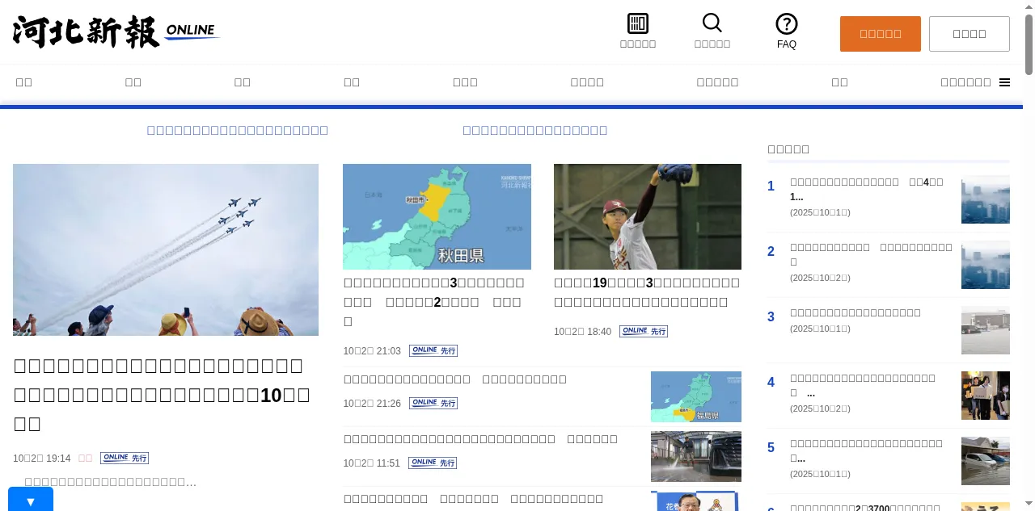Open the ranking 5 article headline
This screenshot has height=511, width=1035.
point(866,450)
